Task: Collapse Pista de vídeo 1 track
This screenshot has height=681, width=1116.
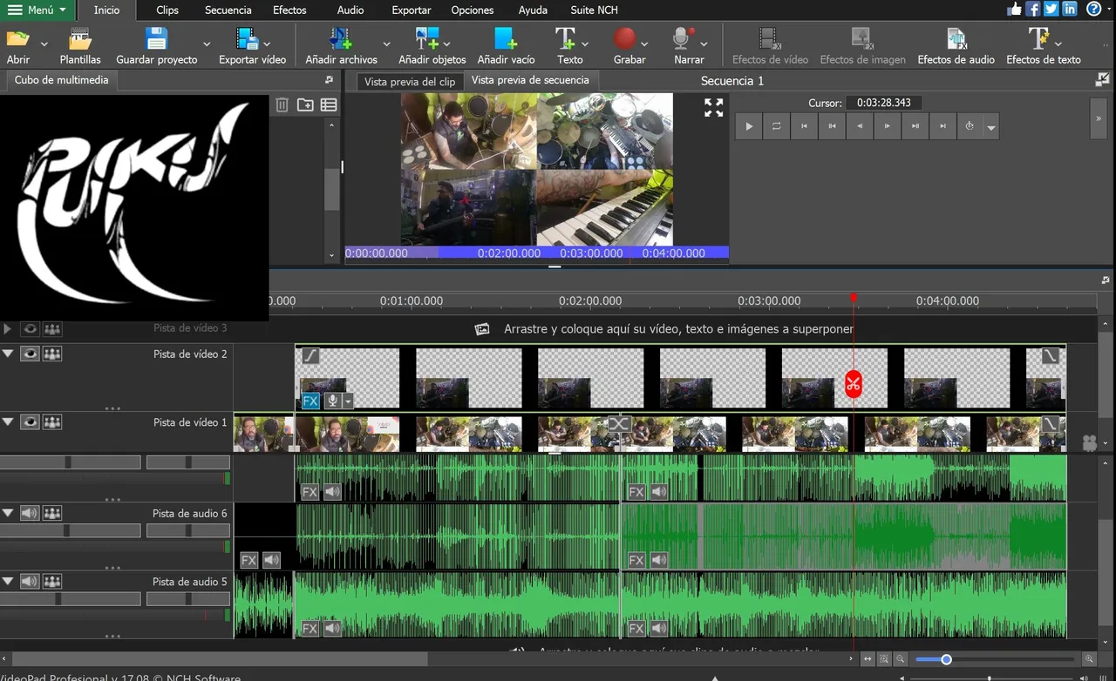Action: point(8,421)
